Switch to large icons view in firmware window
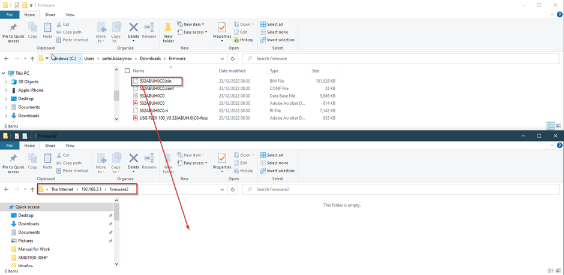The height and width of the screenshot is (275, 564). coord(559,126)
